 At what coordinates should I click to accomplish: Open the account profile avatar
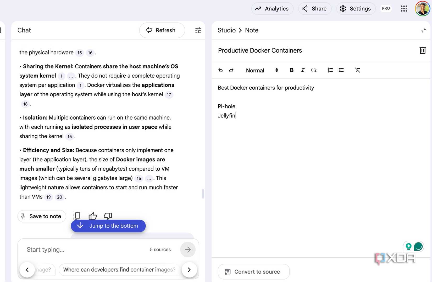click(x=422, y=9)
